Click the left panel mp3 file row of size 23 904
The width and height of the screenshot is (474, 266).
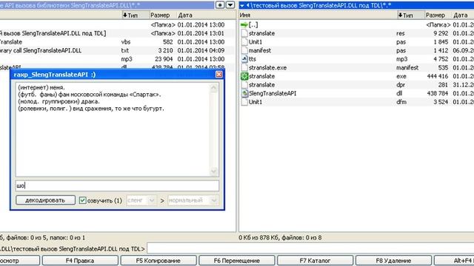117,59
